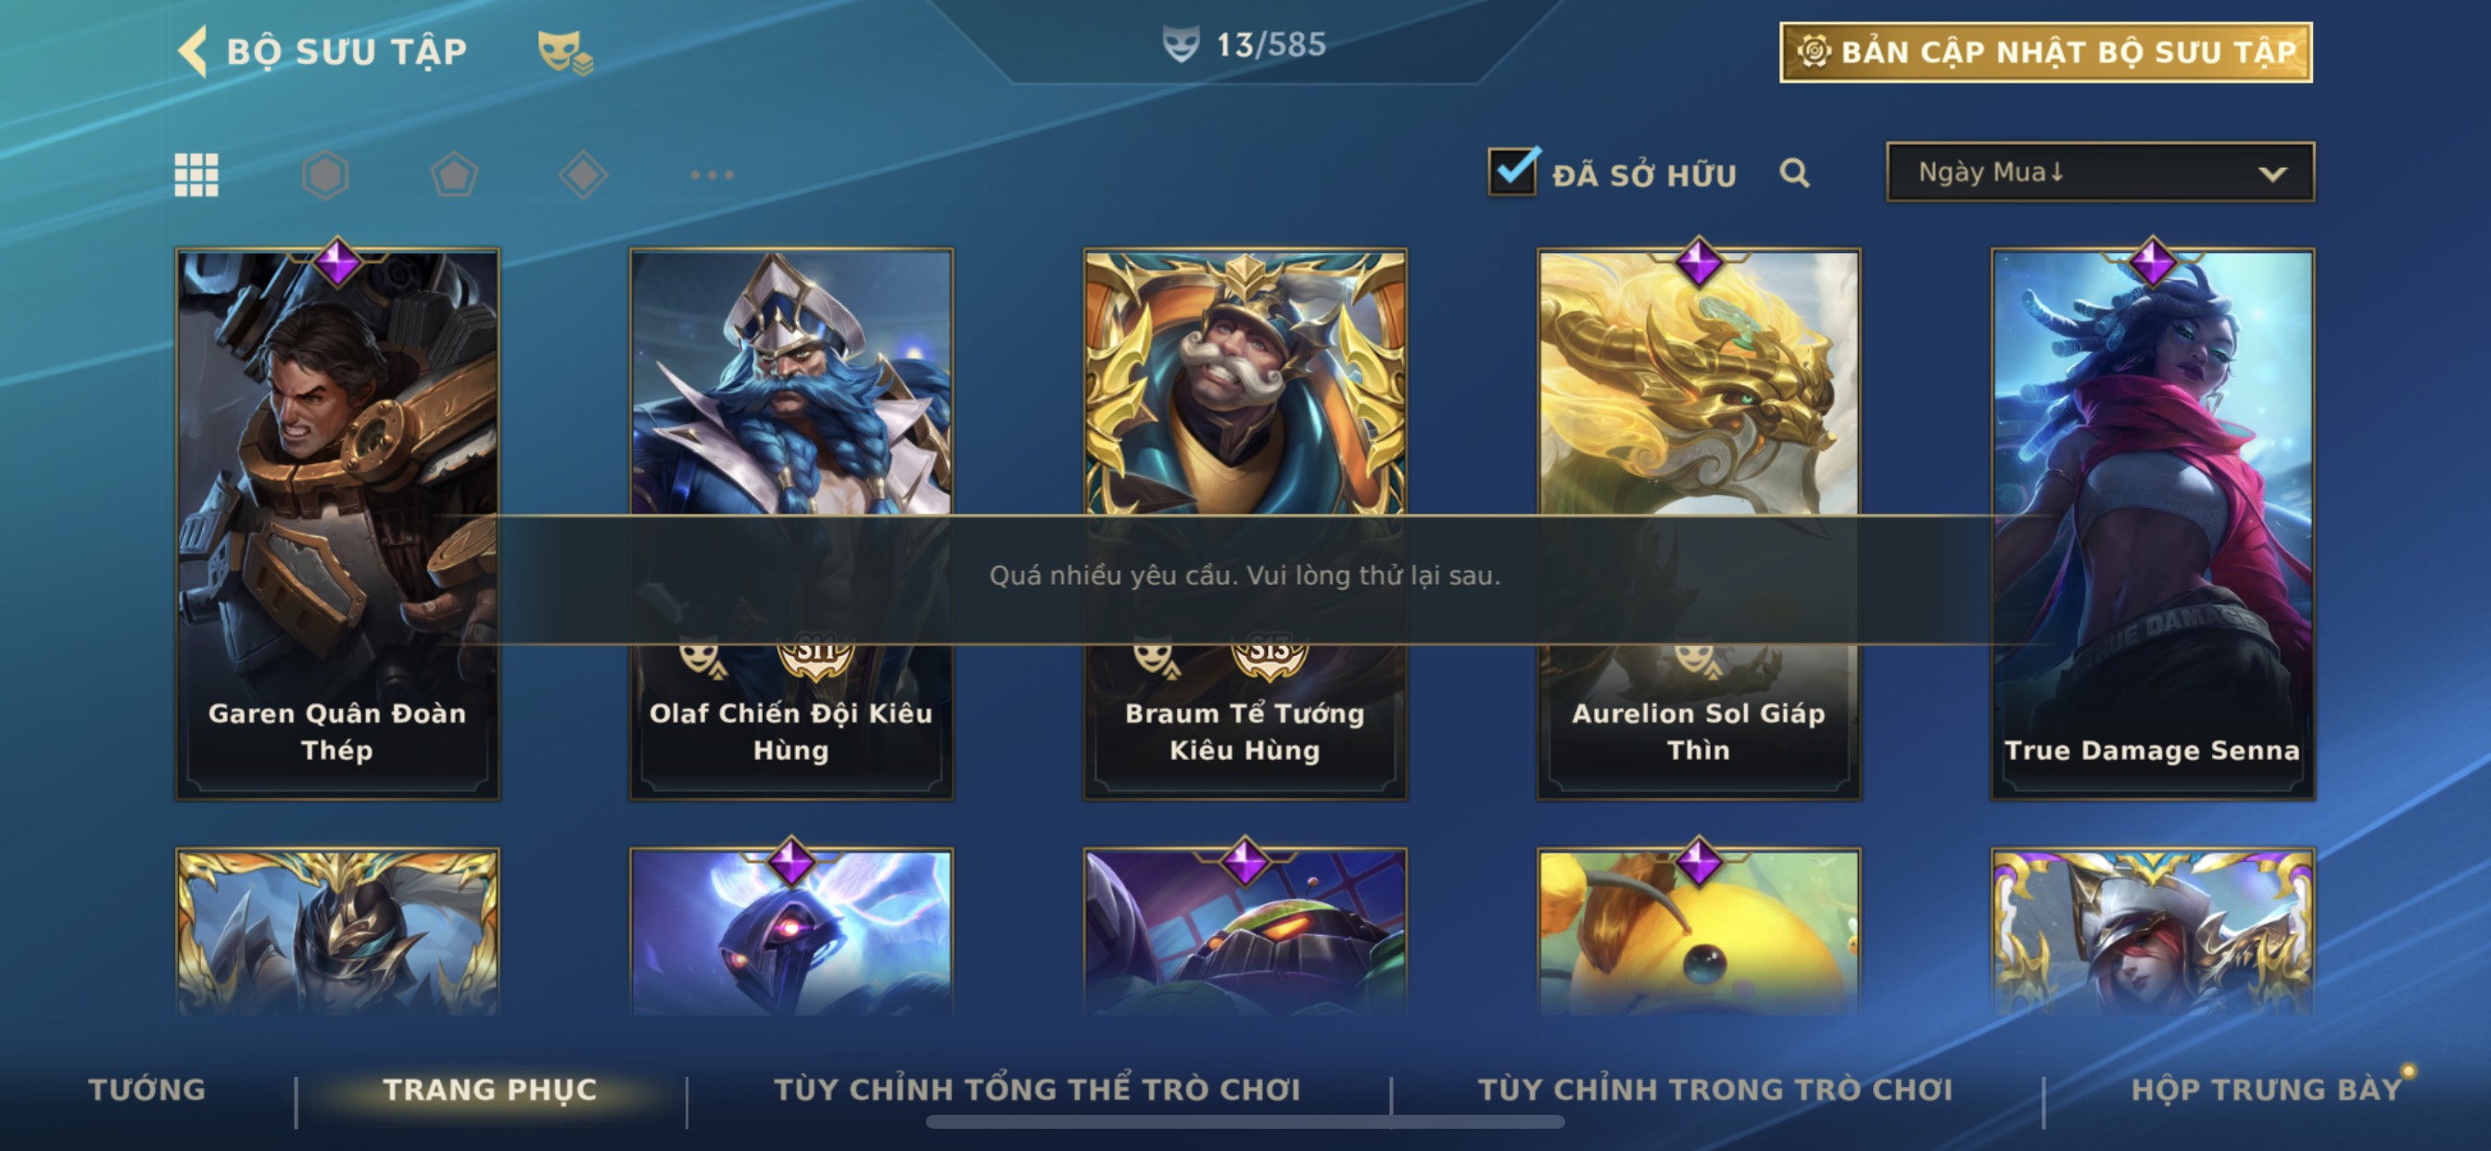Select the hexagon rarity filter icon
Viewport: 2491px width, 1151px height.
tap(326, 175)
